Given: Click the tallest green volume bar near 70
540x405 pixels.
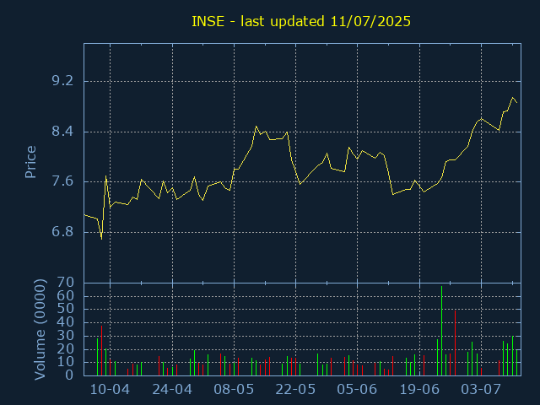Looking at the screenshot, I should pyautogui.click(x=441, y=331).
